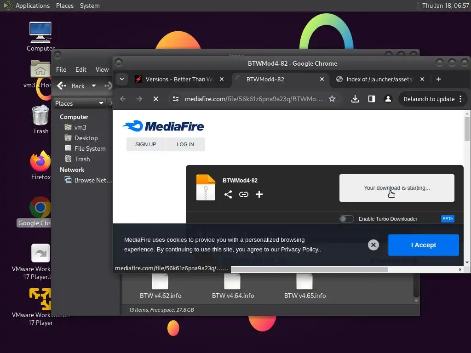
Task: Select the BTWMod4-82 tab
Action: tap(279, 79)
